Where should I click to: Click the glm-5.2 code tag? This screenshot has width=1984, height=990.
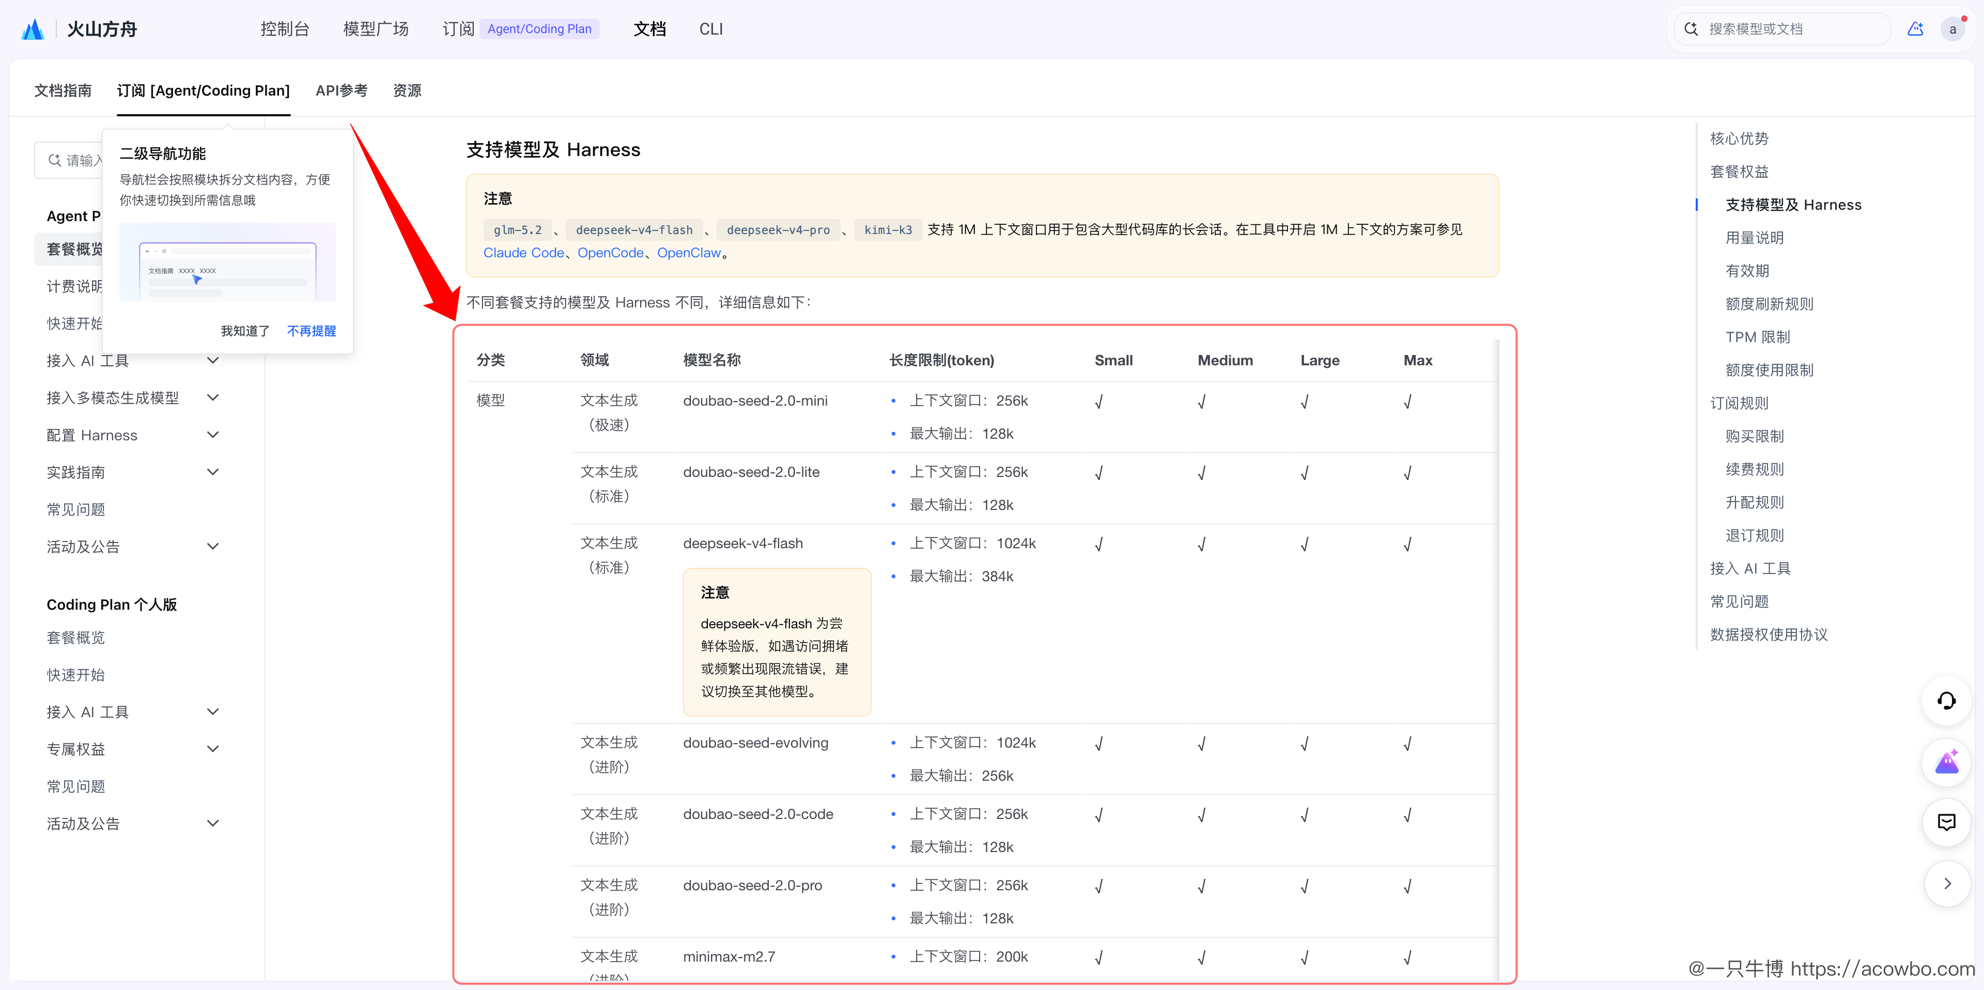click(x=518, y=229)
